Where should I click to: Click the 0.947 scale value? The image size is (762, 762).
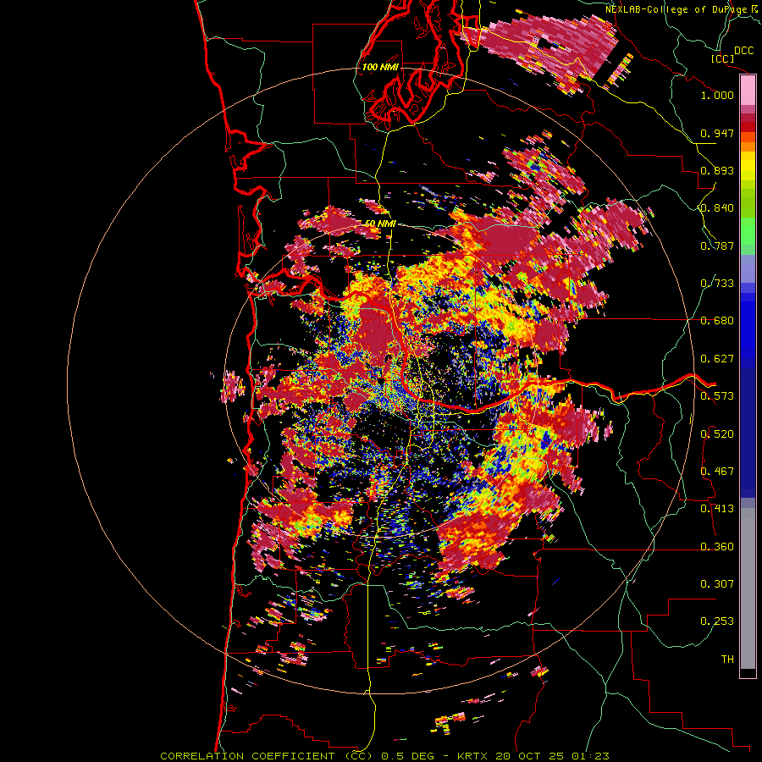(x=717, y=133)
